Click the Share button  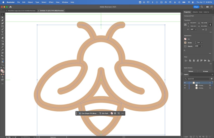coord(196,7)
